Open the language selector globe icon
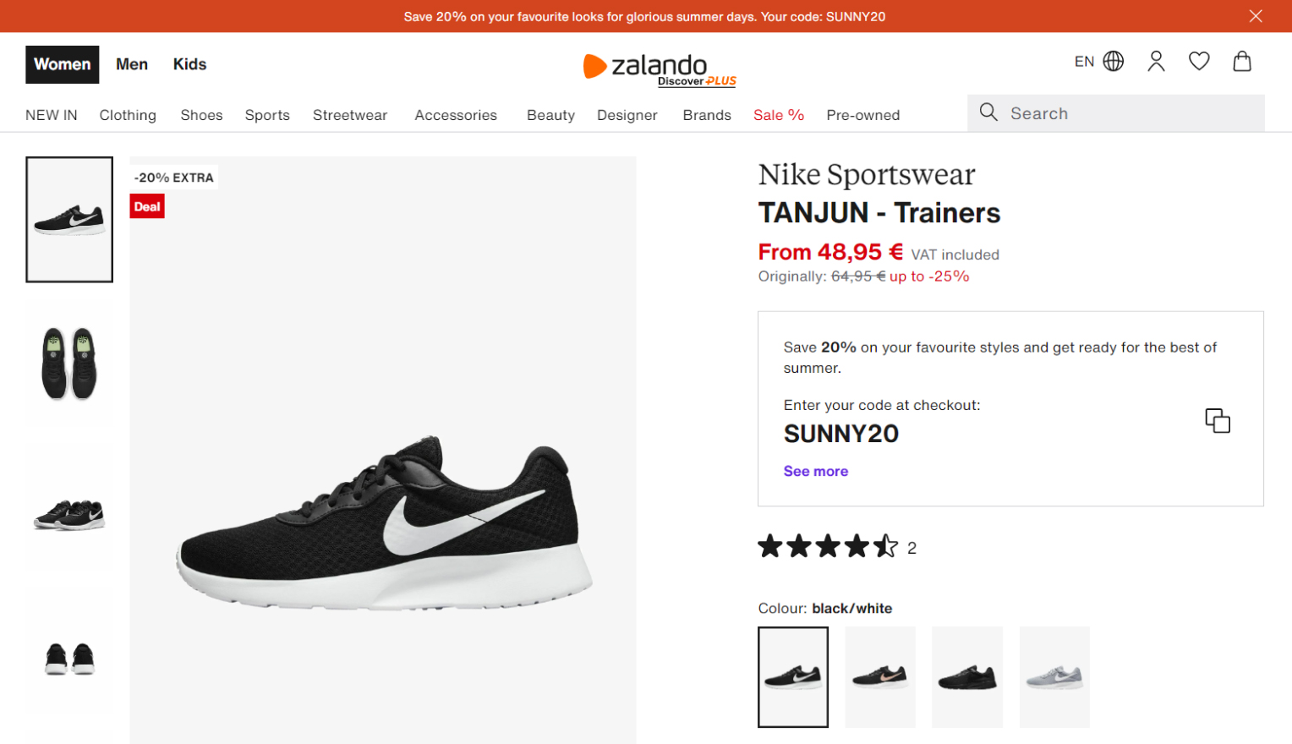This screenshot has width=1292, height=744. click(x=1114, y=62)
